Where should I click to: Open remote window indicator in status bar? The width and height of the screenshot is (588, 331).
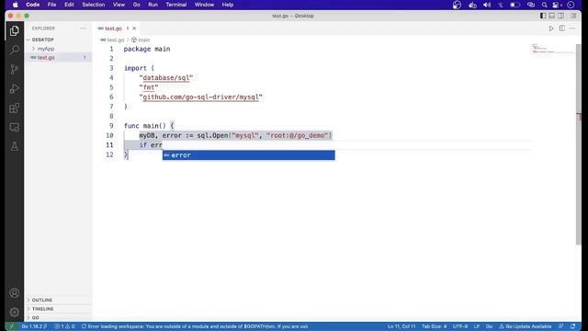coord(11,326)
